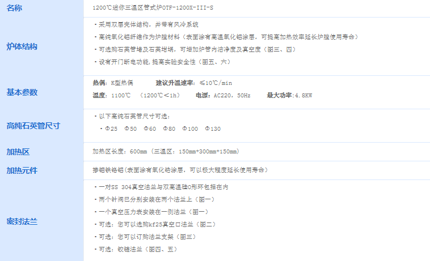Click the 电源 AC220 50Hz text

(x=223, y=96)
